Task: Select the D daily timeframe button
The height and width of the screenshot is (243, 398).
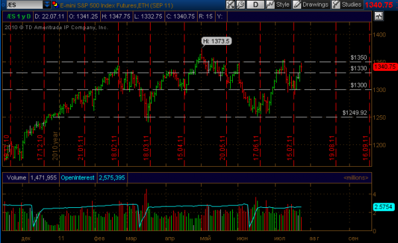Action: pos(255,5)
